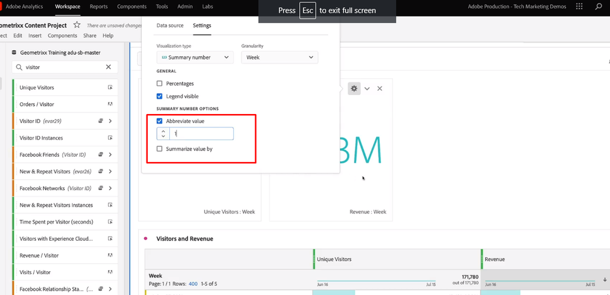Switch to the Data source tab

click(x=170, y=26)
